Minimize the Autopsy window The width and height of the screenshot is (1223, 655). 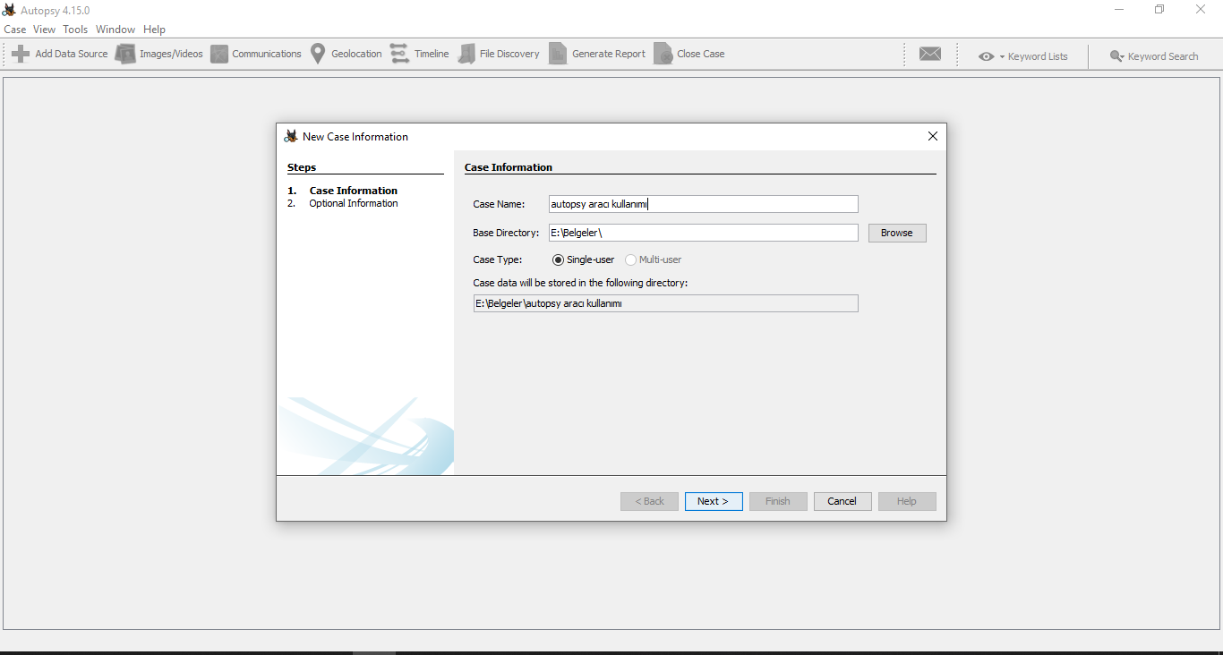click(x=1119, y=10)
